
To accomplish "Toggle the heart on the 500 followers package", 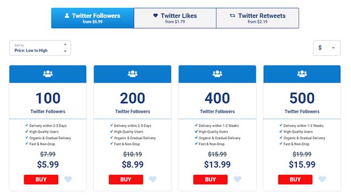I will pos(322,179).
